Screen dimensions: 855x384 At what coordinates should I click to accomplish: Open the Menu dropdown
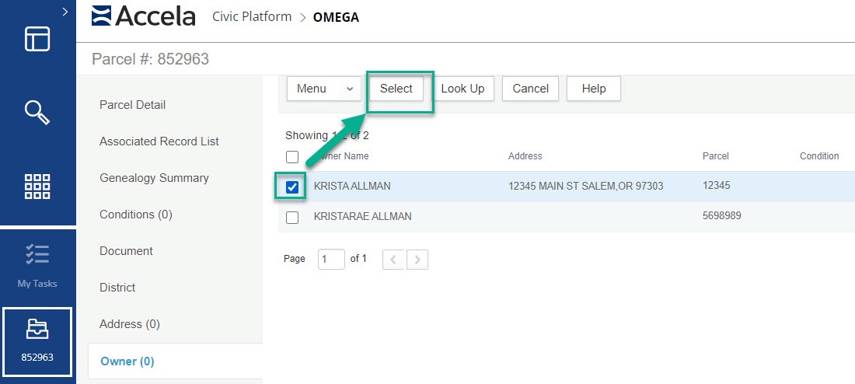[325, 89]
